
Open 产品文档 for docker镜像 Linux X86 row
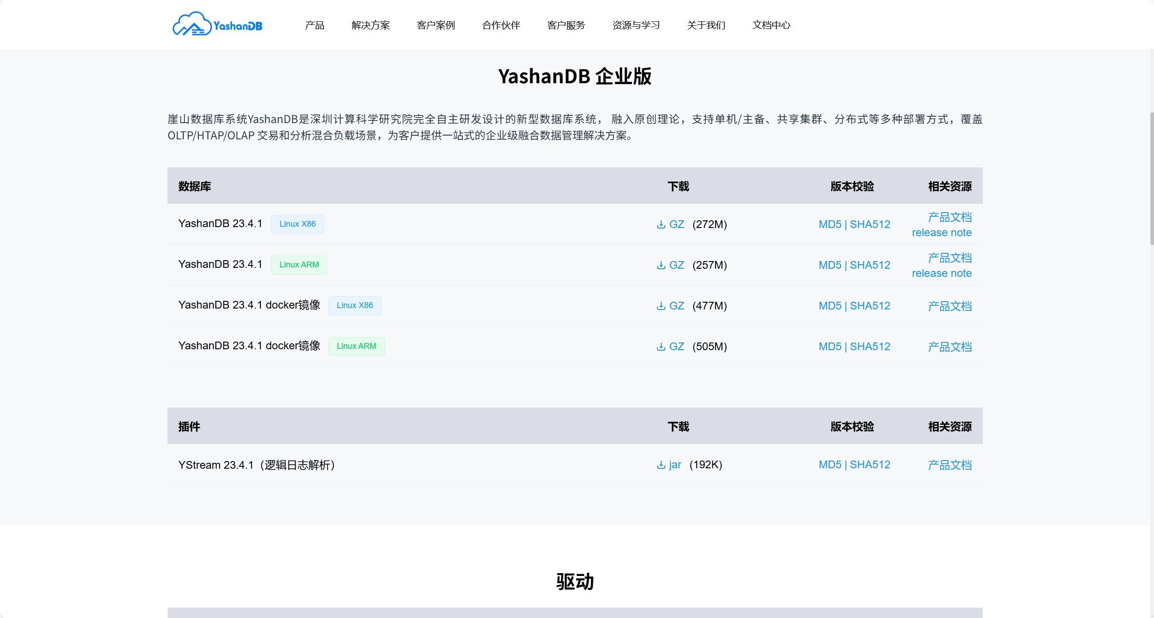950,306
